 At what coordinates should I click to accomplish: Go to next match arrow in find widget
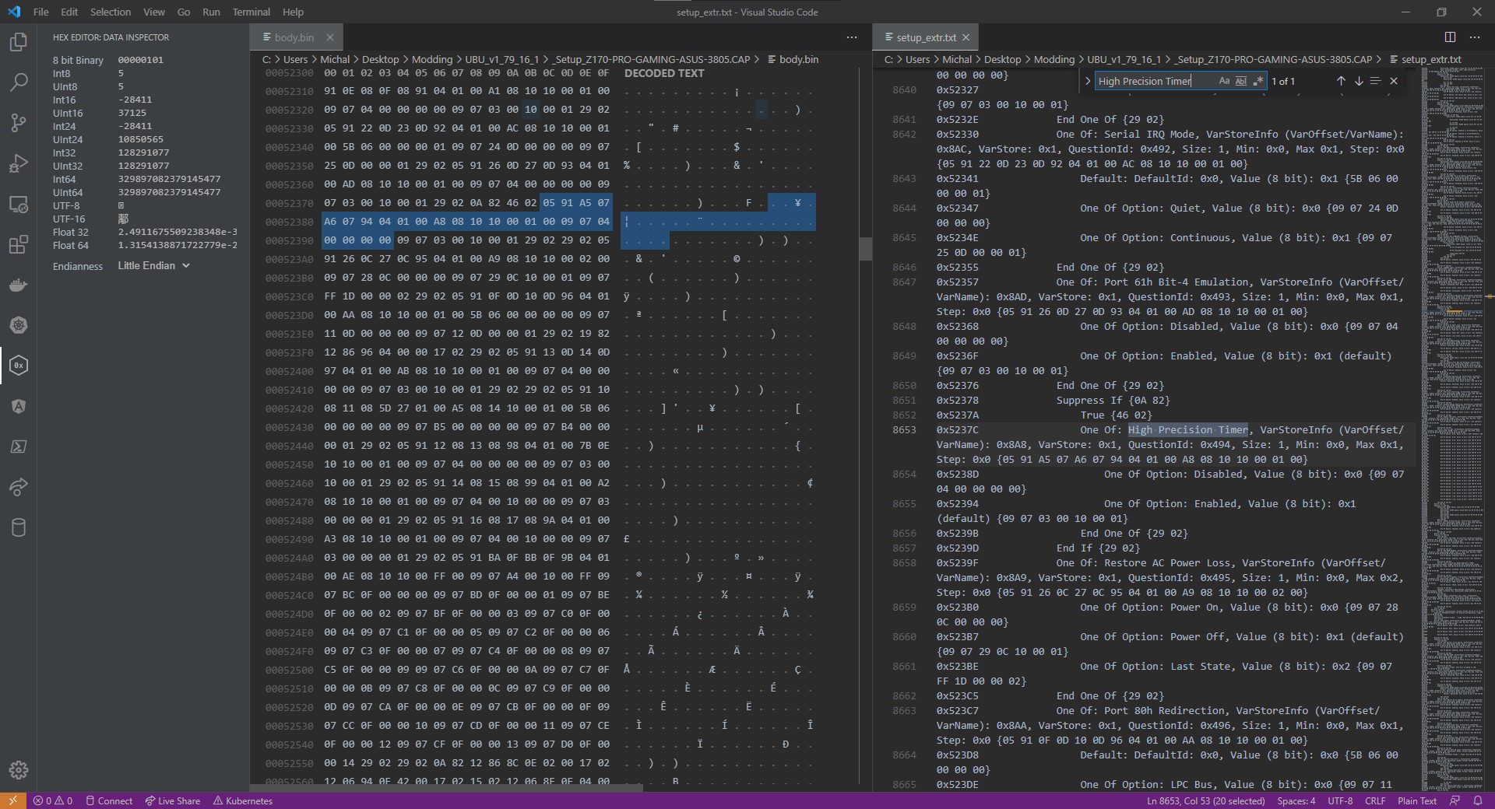[x=1359, y=81]
